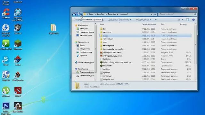
Task: Refresh the folder with the address bar refresh button
Action: [155, 14]
